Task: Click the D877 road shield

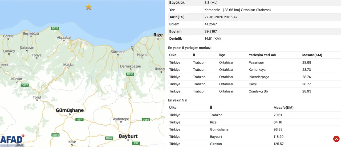Action: point(25,85)
